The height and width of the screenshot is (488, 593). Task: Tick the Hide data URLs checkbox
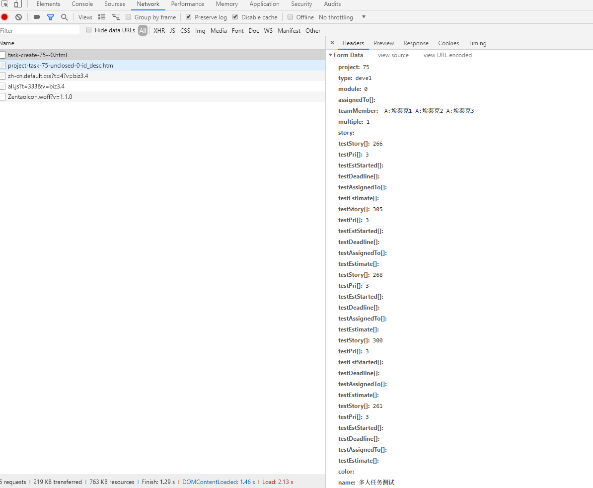(x=89, y=30)
